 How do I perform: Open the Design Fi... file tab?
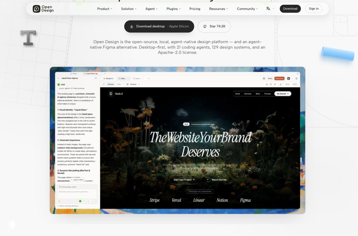click(x=109, y=79)
